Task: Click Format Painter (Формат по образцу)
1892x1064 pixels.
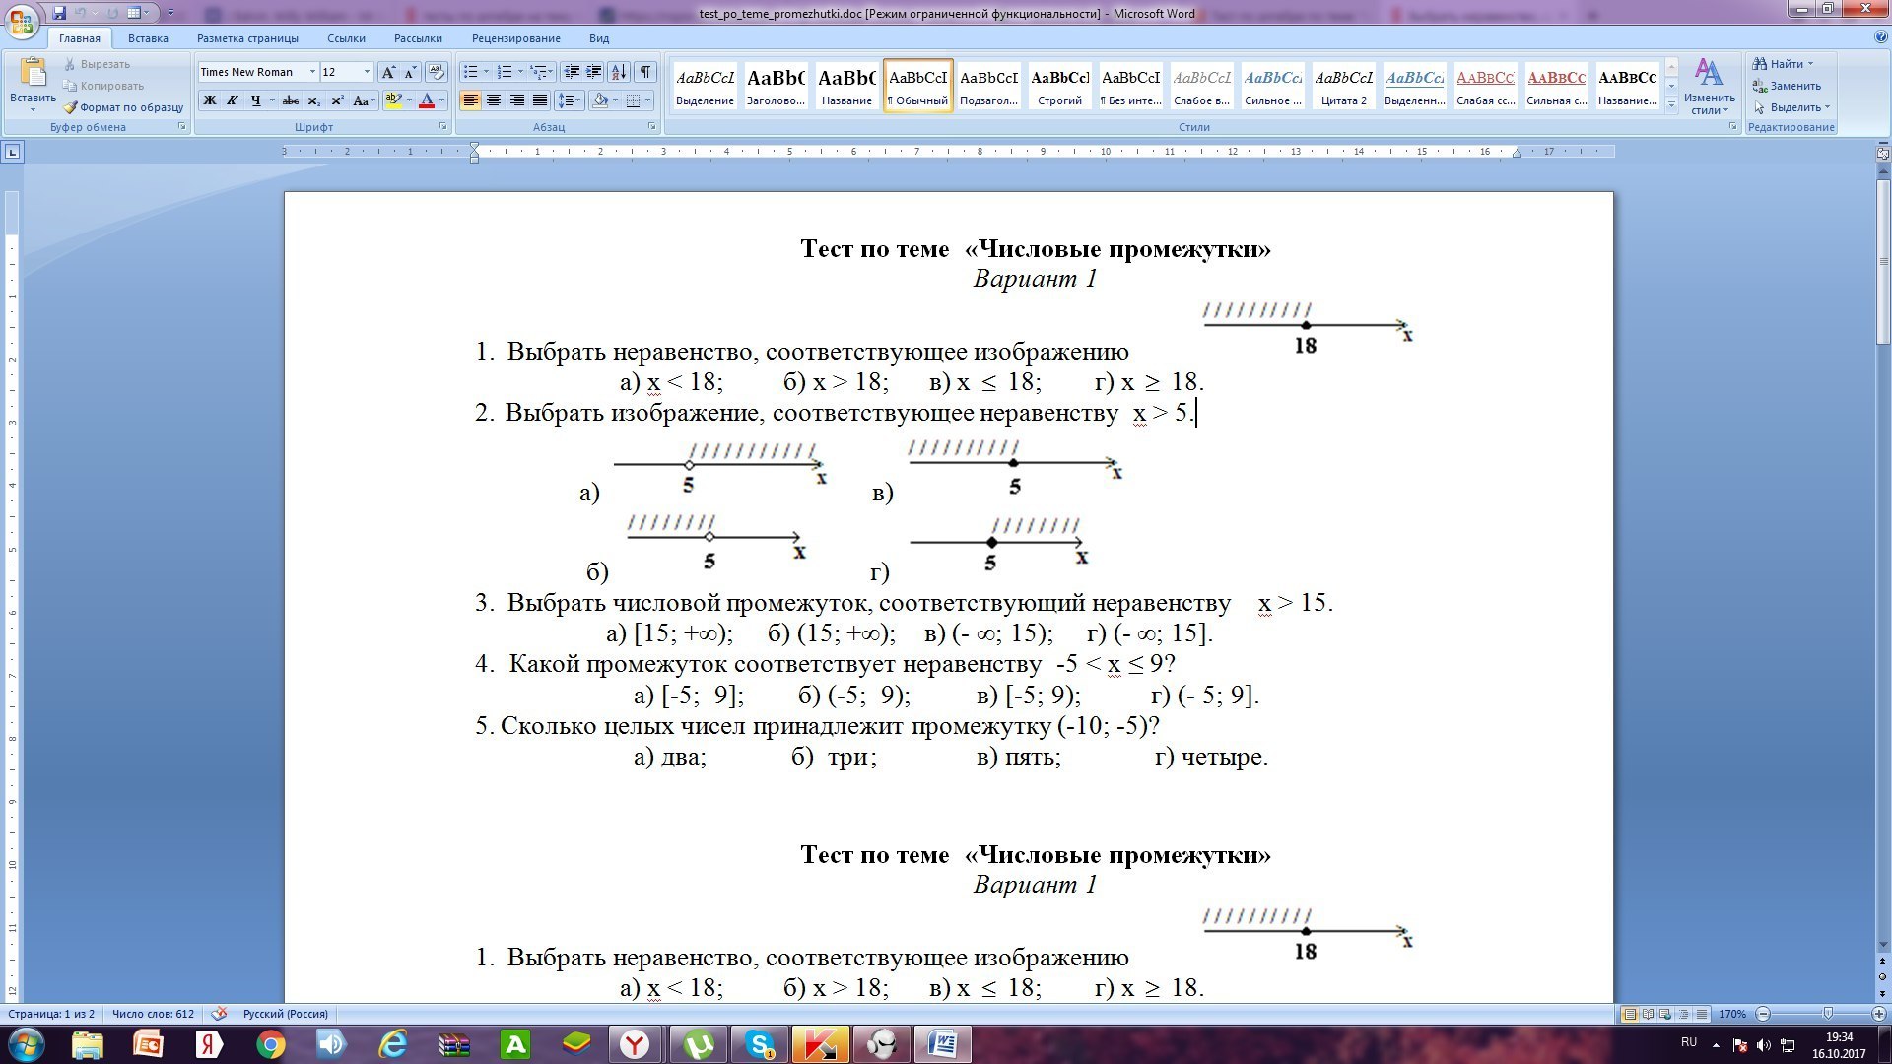Action: pyautogui.click(x=123, y=107)
